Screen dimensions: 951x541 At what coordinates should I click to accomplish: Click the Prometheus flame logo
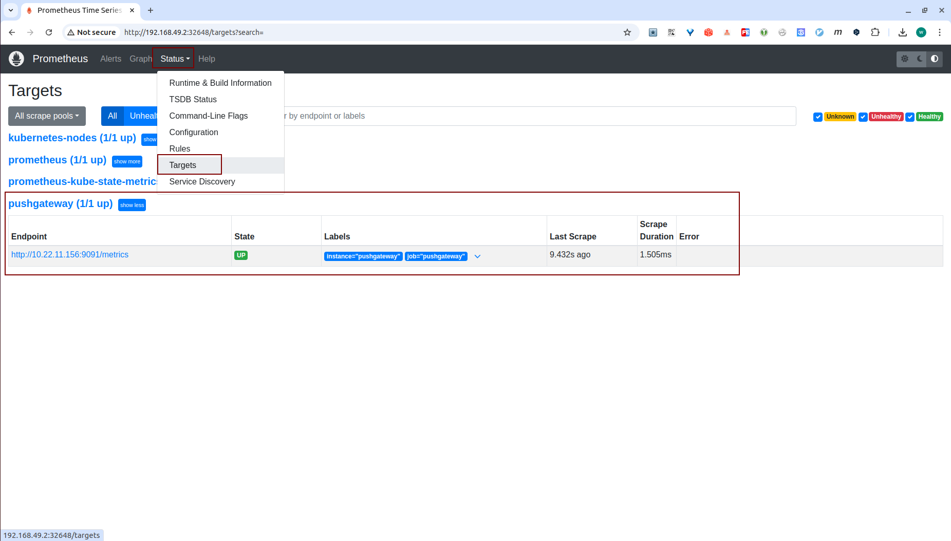[16, 59]
